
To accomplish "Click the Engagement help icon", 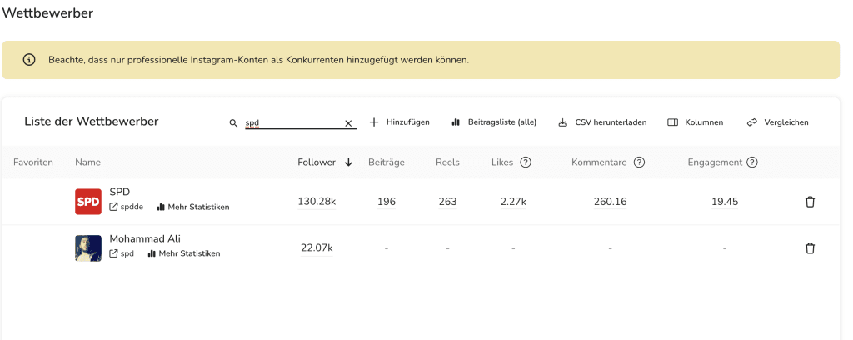I will click(752, 162).
